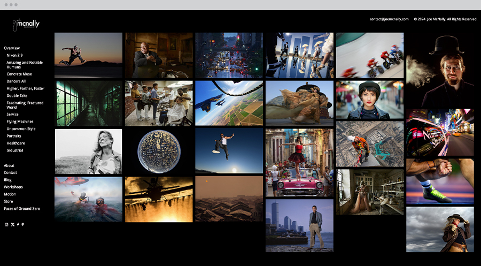Open the Store link
The height and width of the screenshot is (266, 481).
point(8,201)
